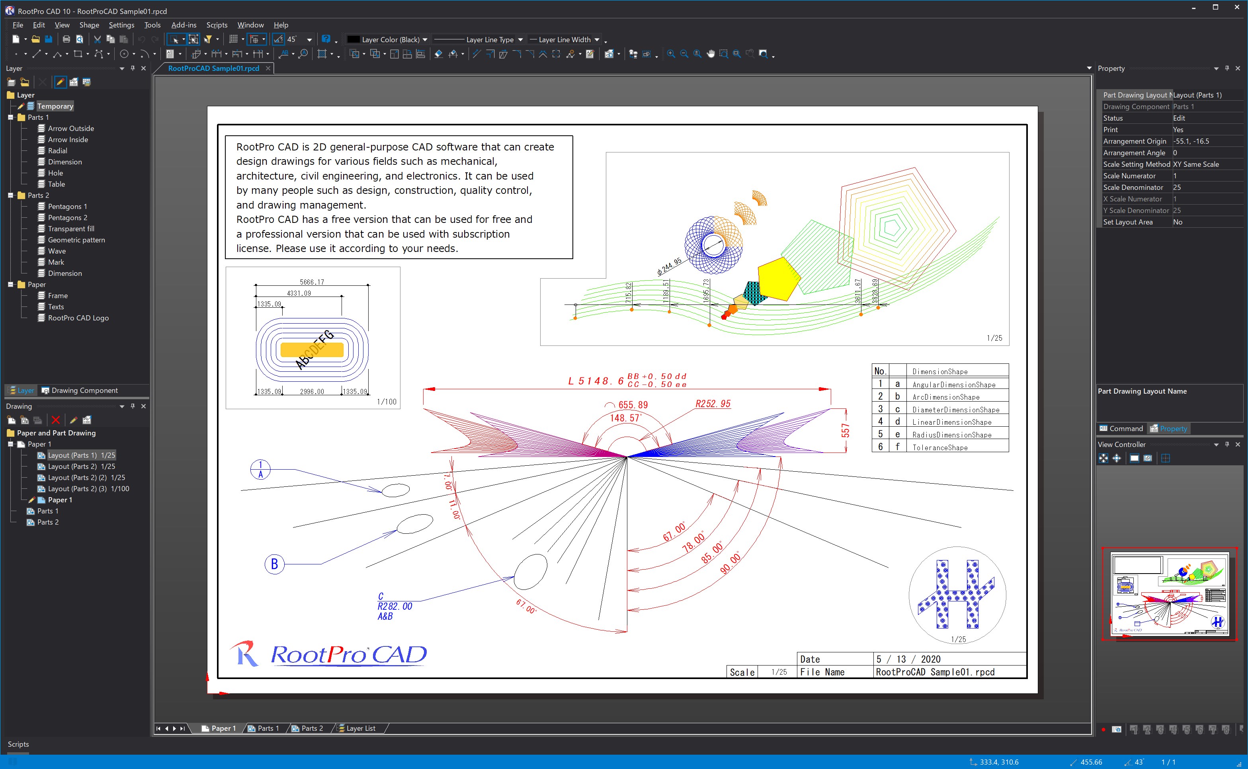
Task: Click the View Controller drawing thumbnail
Action: (1169, 593)
